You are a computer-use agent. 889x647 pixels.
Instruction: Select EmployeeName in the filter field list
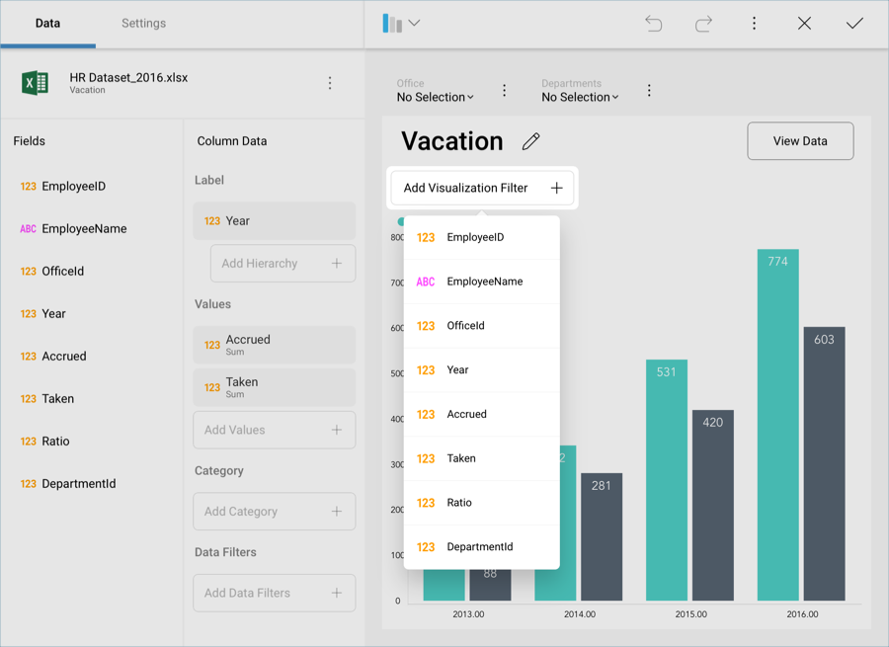482,282
